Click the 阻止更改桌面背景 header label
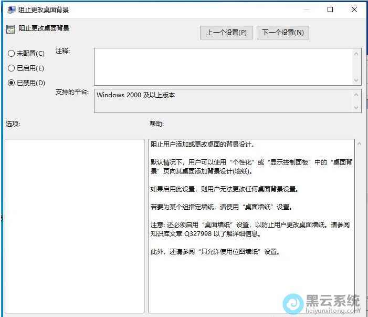The image size is (368, 317). 44,28
